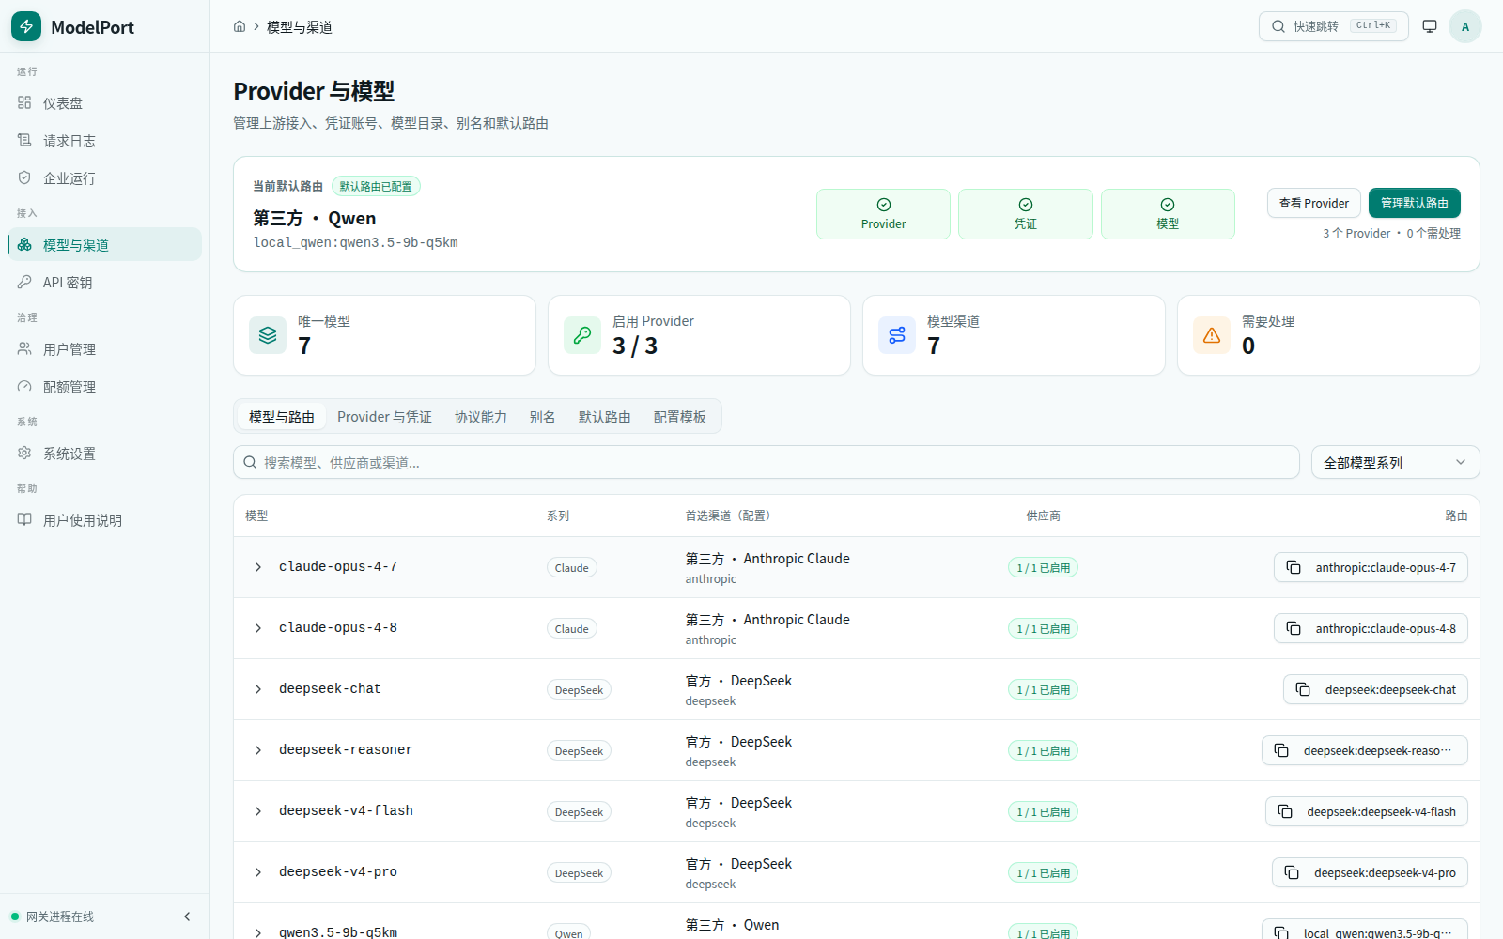This screenshot has height=939, width=1503.
Task: Copy the deepseek:deepseek-chat route
Action: (x=1375, y=689)
